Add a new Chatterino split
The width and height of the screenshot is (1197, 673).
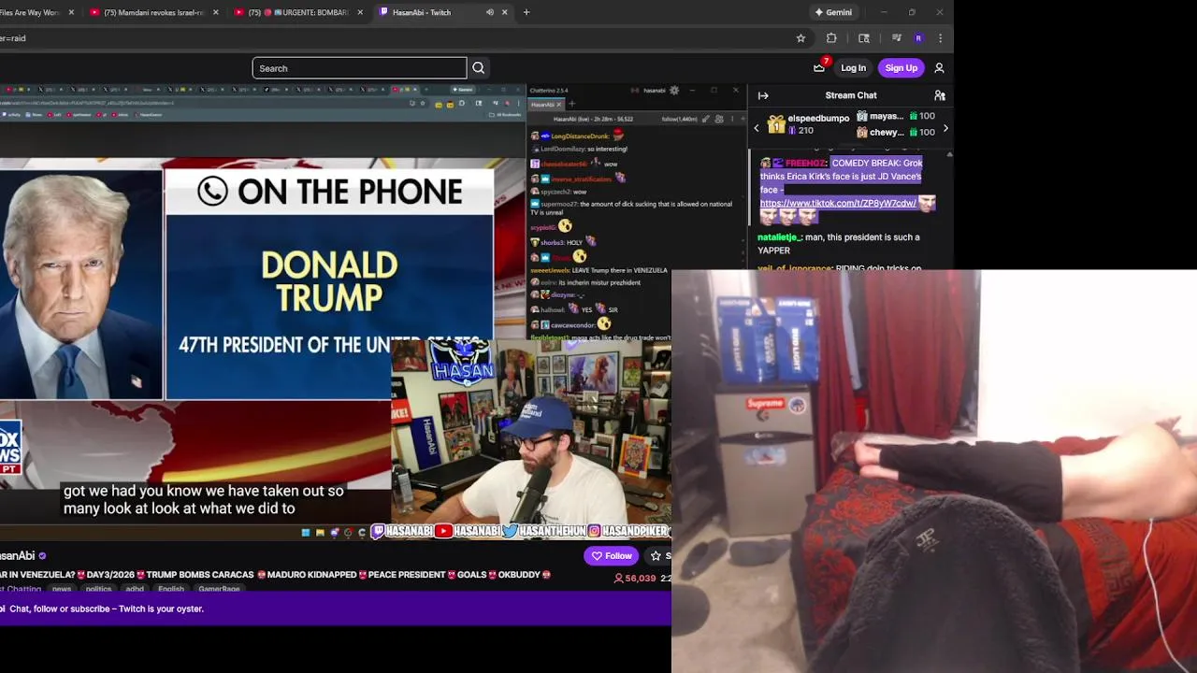coord(742,120)
